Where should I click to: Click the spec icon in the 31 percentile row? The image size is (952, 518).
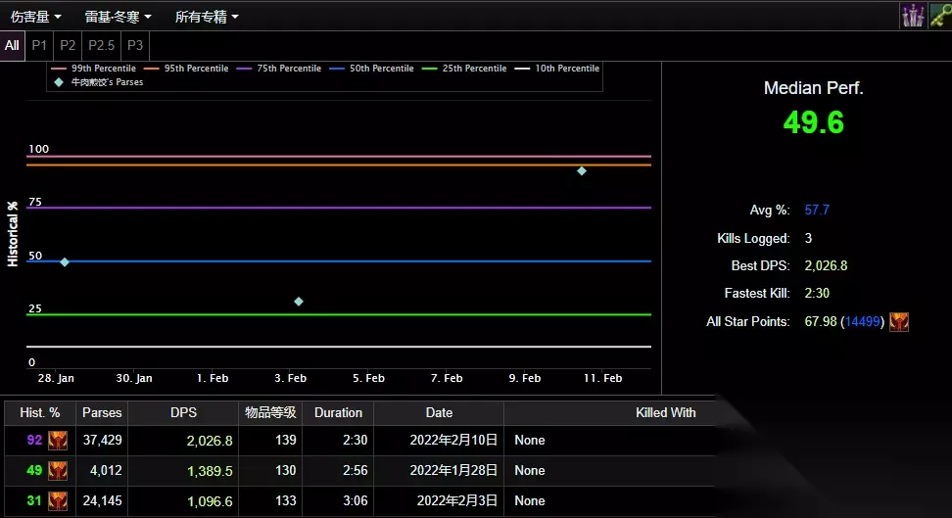coord(58,501)
